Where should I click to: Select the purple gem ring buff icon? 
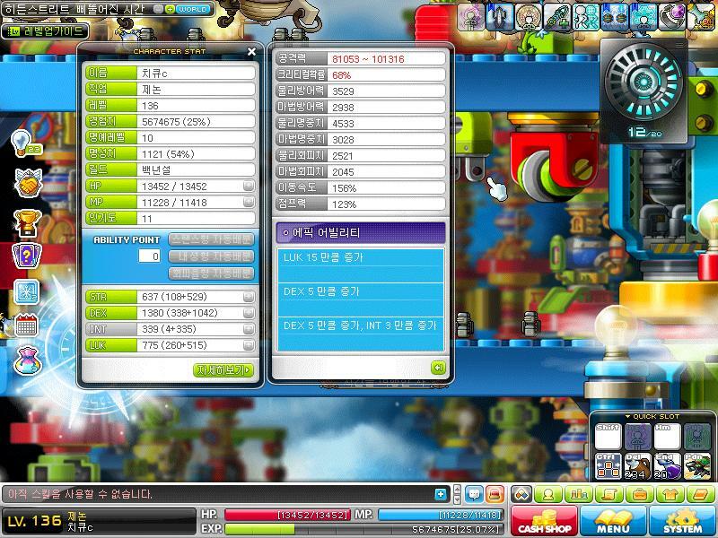672,16
